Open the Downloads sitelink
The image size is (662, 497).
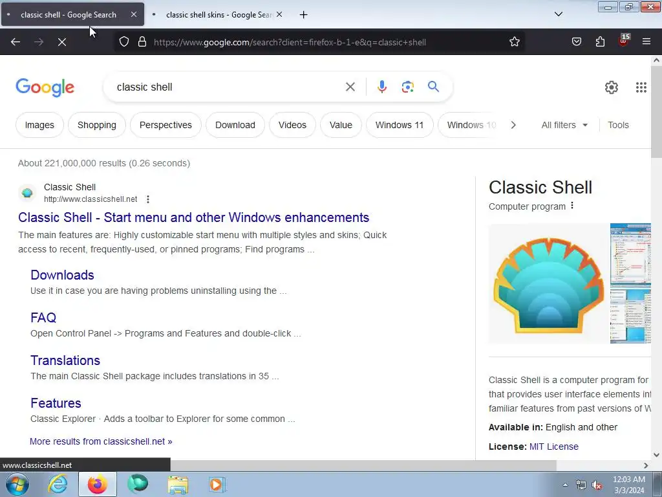pyautogui.click(x=62, y=275)
